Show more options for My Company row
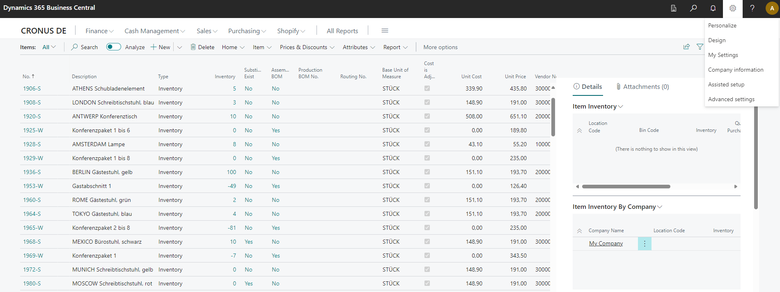 click(x=645, y=244)
